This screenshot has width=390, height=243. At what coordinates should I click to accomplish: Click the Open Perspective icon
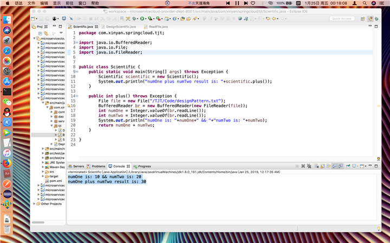[362, 19]
